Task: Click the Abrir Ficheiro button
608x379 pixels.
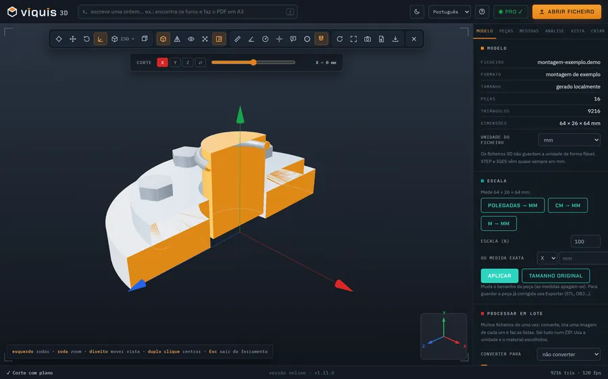Action: (567, 11)
